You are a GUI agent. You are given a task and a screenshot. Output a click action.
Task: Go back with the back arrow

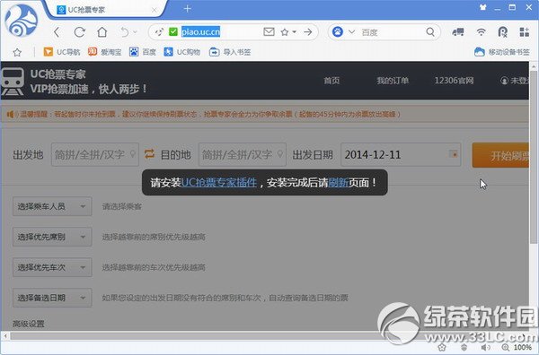point(57,32)
